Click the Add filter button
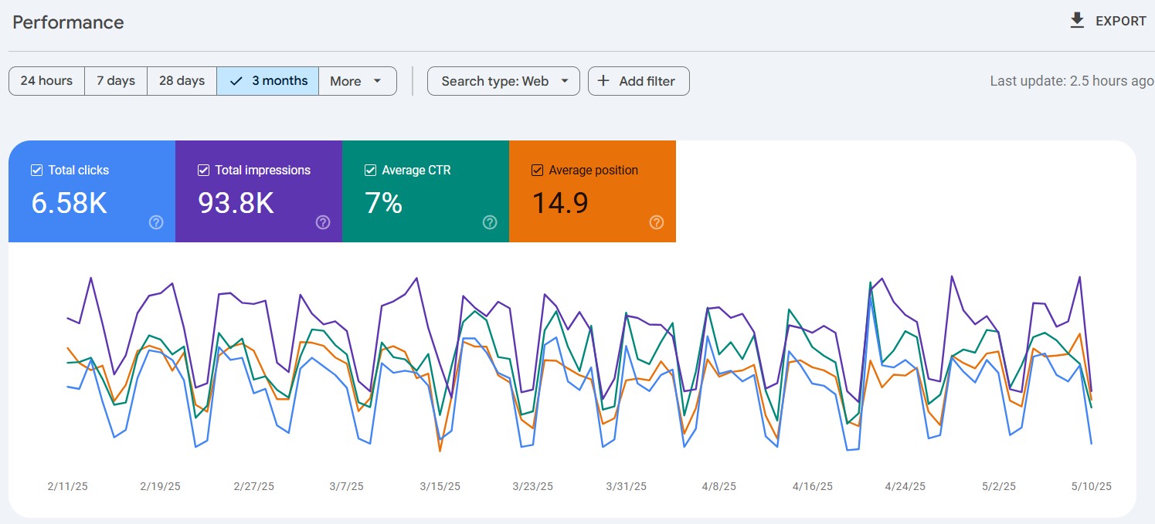Image resolution: width=1155 pixels, height=524 pixels. pyautogui.click(x=639, y=81)
